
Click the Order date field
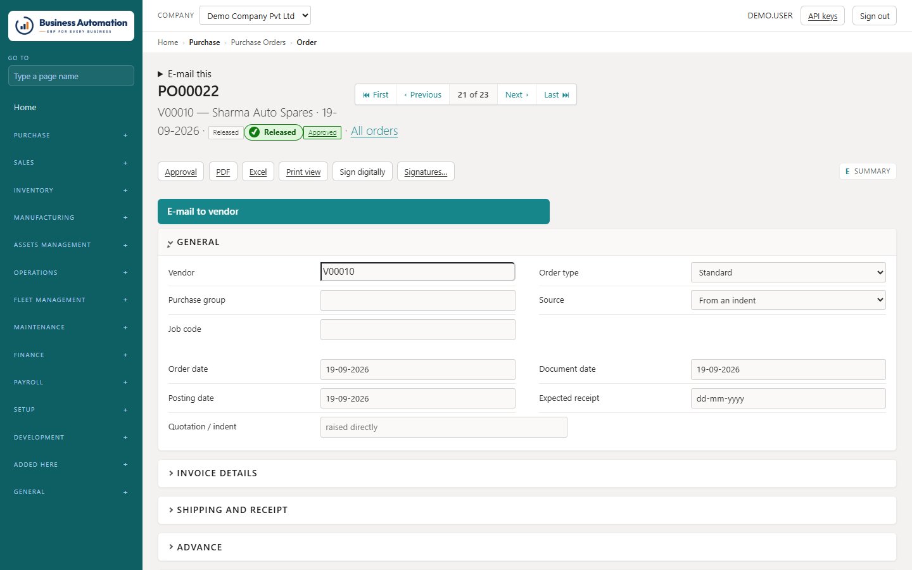point(418,370)
